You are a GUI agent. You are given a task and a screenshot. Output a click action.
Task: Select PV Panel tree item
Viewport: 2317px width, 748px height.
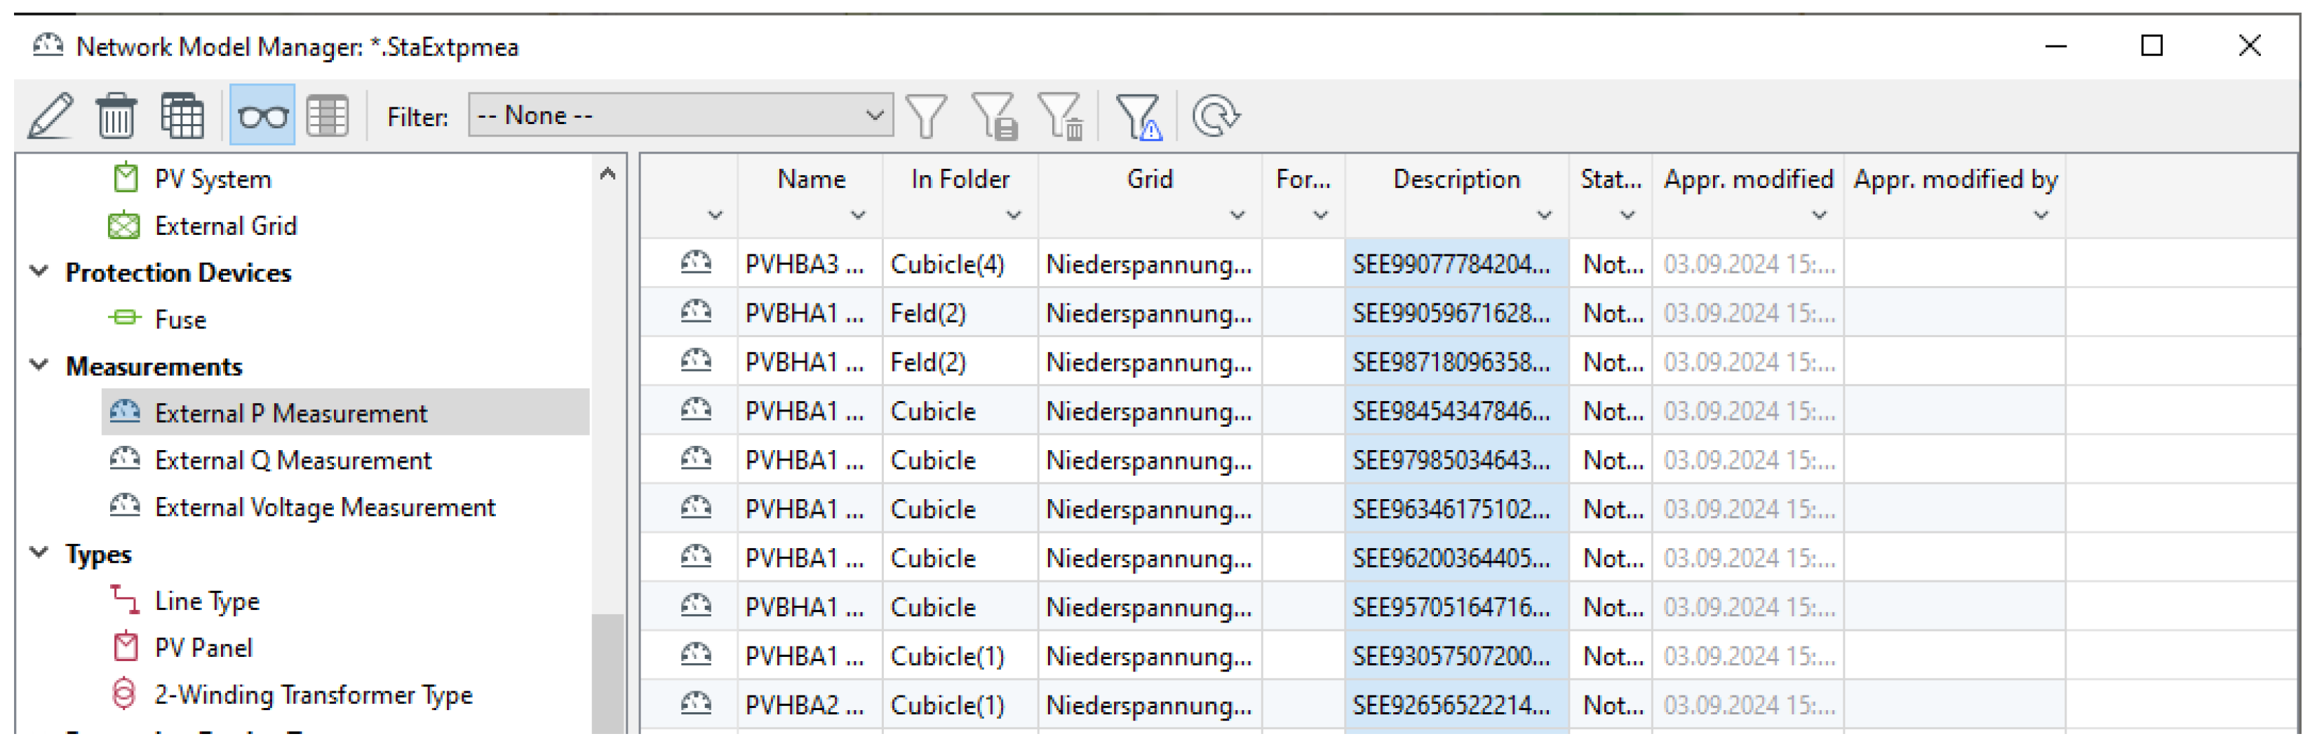(x=203, y=648)
